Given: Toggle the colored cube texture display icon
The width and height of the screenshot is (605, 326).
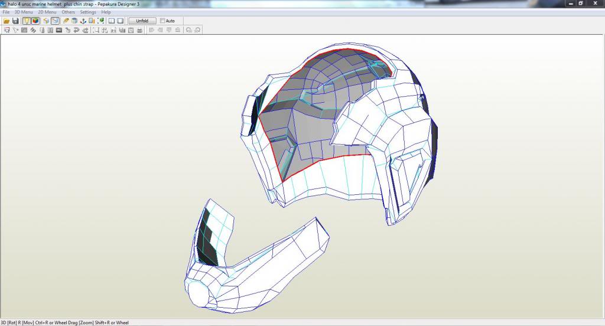Looking at the screenshot, I should coord(35,21).
